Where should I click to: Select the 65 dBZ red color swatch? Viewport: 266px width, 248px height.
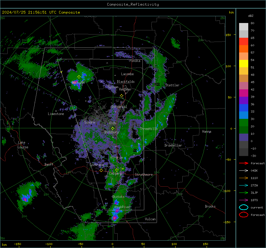tap(244, 41)
